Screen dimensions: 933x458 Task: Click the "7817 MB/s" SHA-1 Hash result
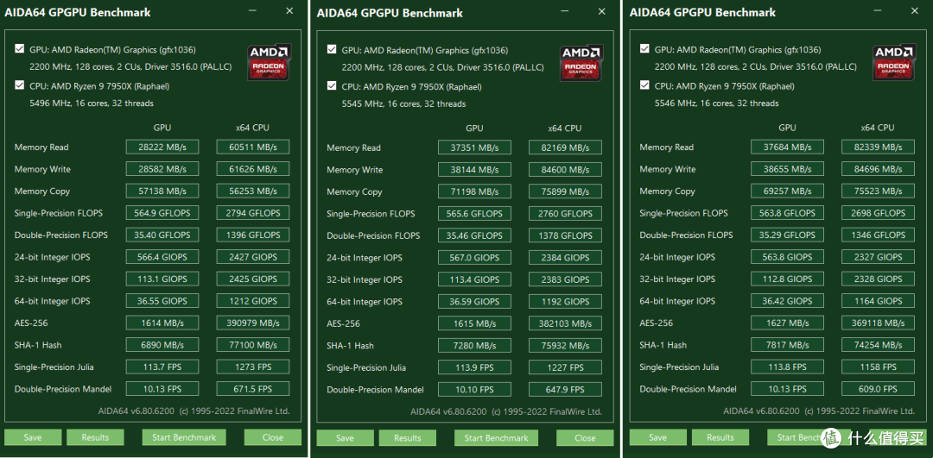point(787,345)
